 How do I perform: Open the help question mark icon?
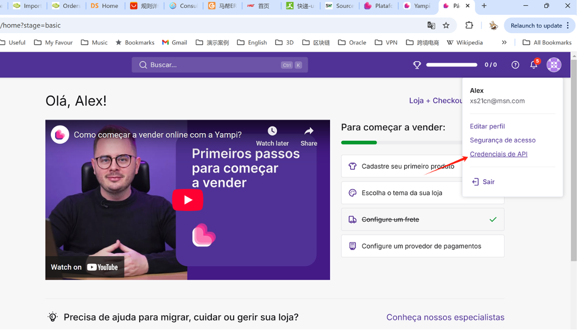coord(515,65)
